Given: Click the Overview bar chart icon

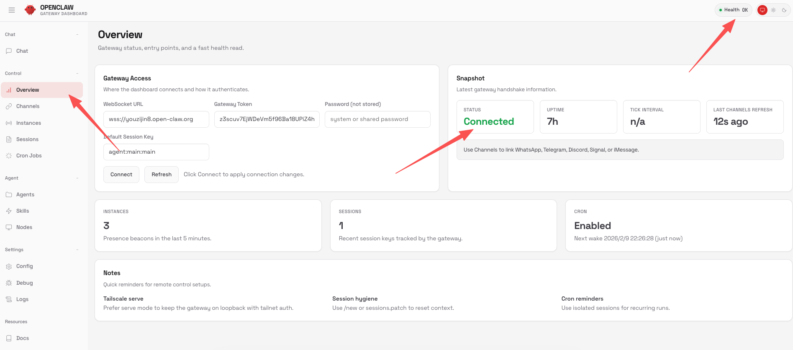Looking at the screenshot, I should (x=9, y=90).
